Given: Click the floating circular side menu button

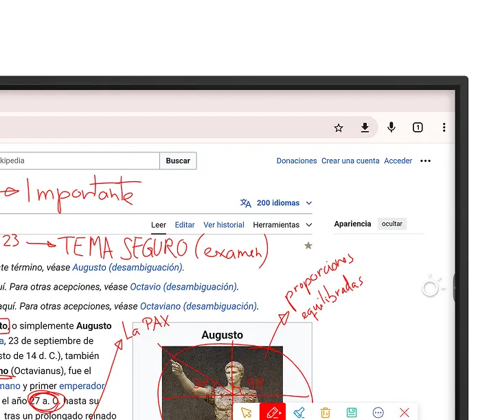Looking at the screenshot, I should [x=430, y=288].
